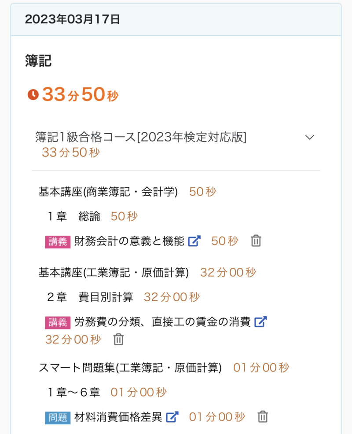The height and width of the screenshot is (434, 352).
Task: Click the orange clock icon
Action: point(33,95)
